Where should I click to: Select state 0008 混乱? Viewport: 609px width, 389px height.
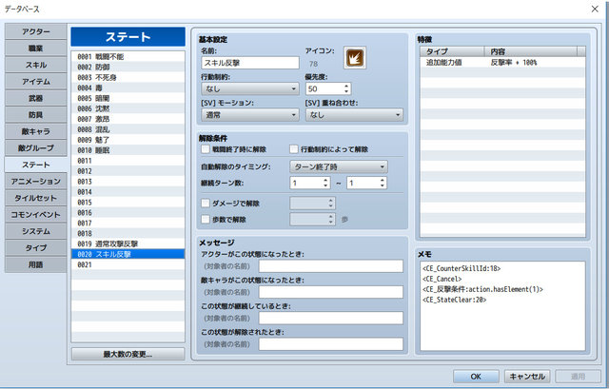[128, 129]
